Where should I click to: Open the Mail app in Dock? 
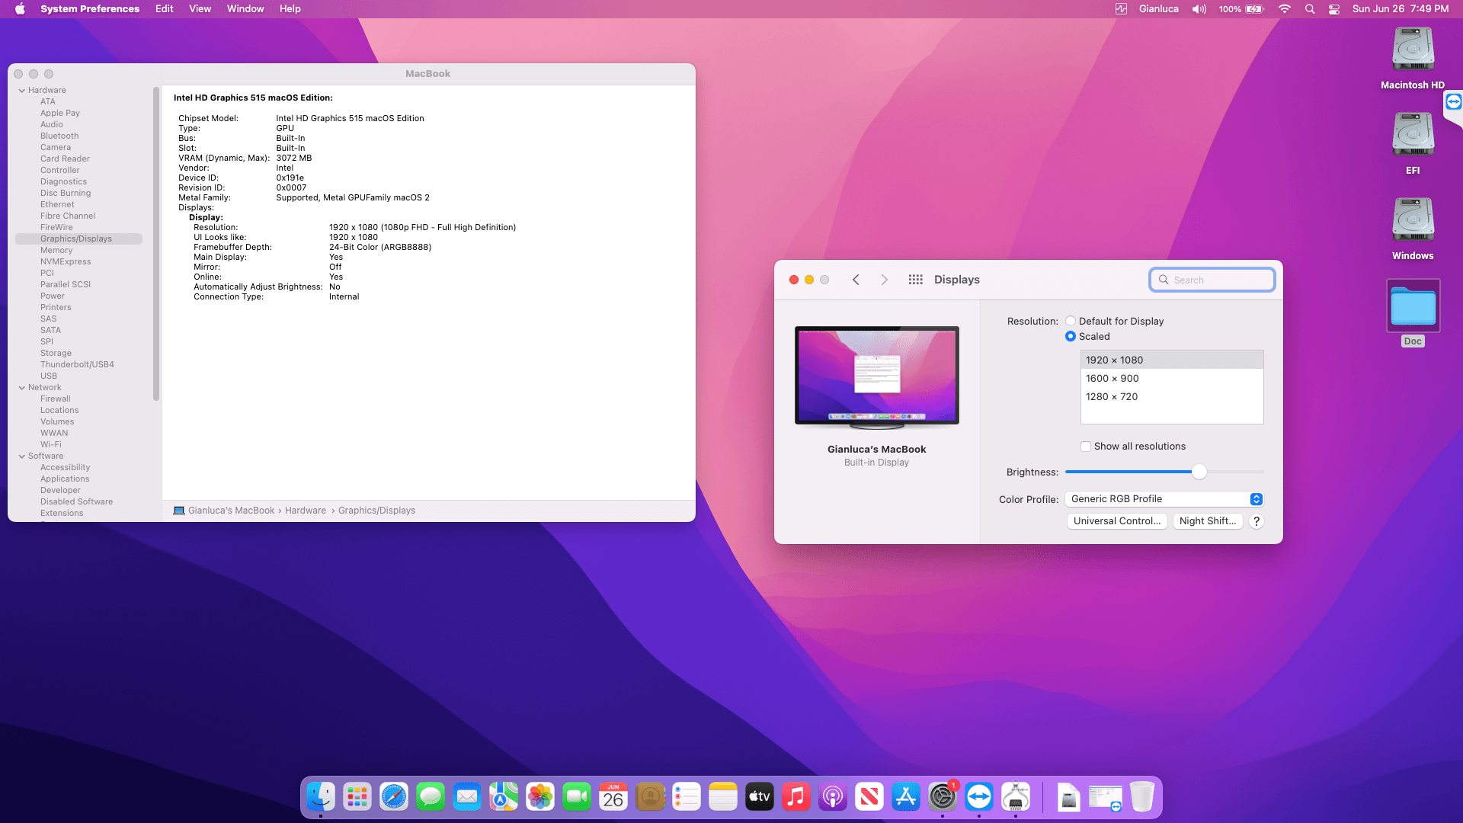[x=467, y=797]
